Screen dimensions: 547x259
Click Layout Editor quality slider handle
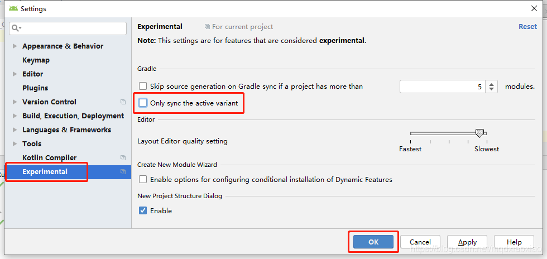(x=480, y=133)
